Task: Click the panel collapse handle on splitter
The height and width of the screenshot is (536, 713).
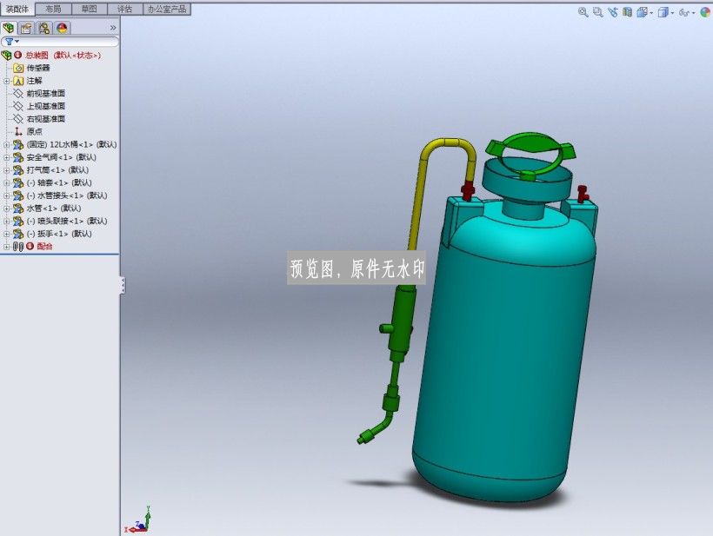Action: coord(123,285)
